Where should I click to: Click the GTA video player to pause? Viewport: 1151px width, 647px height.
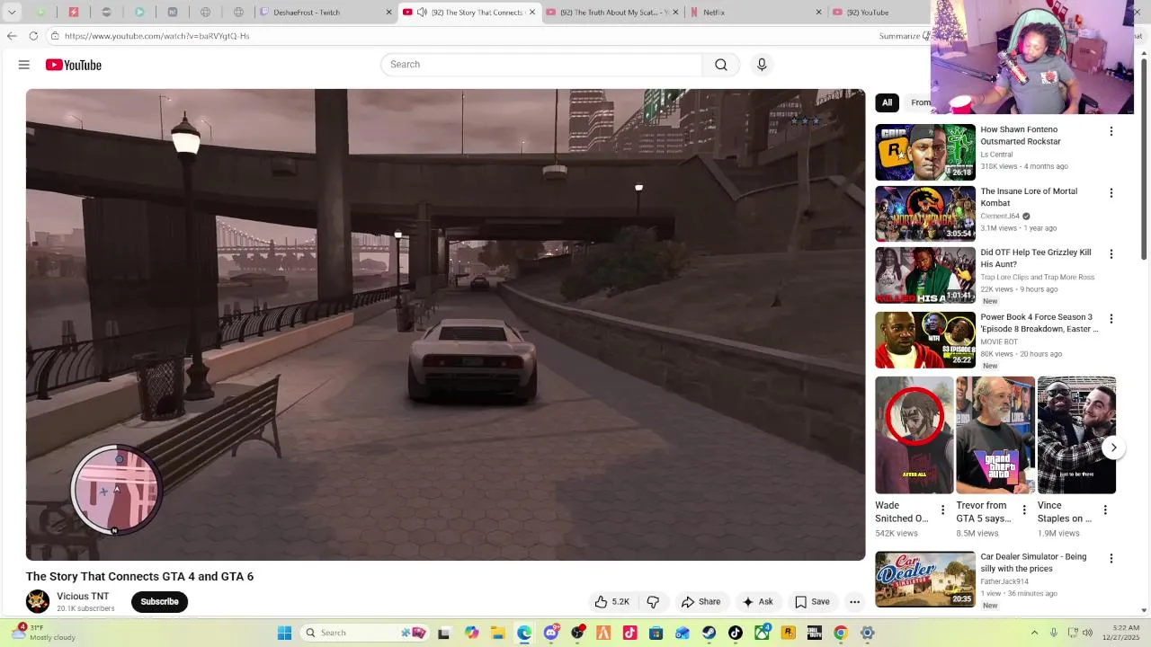[445, 324]
